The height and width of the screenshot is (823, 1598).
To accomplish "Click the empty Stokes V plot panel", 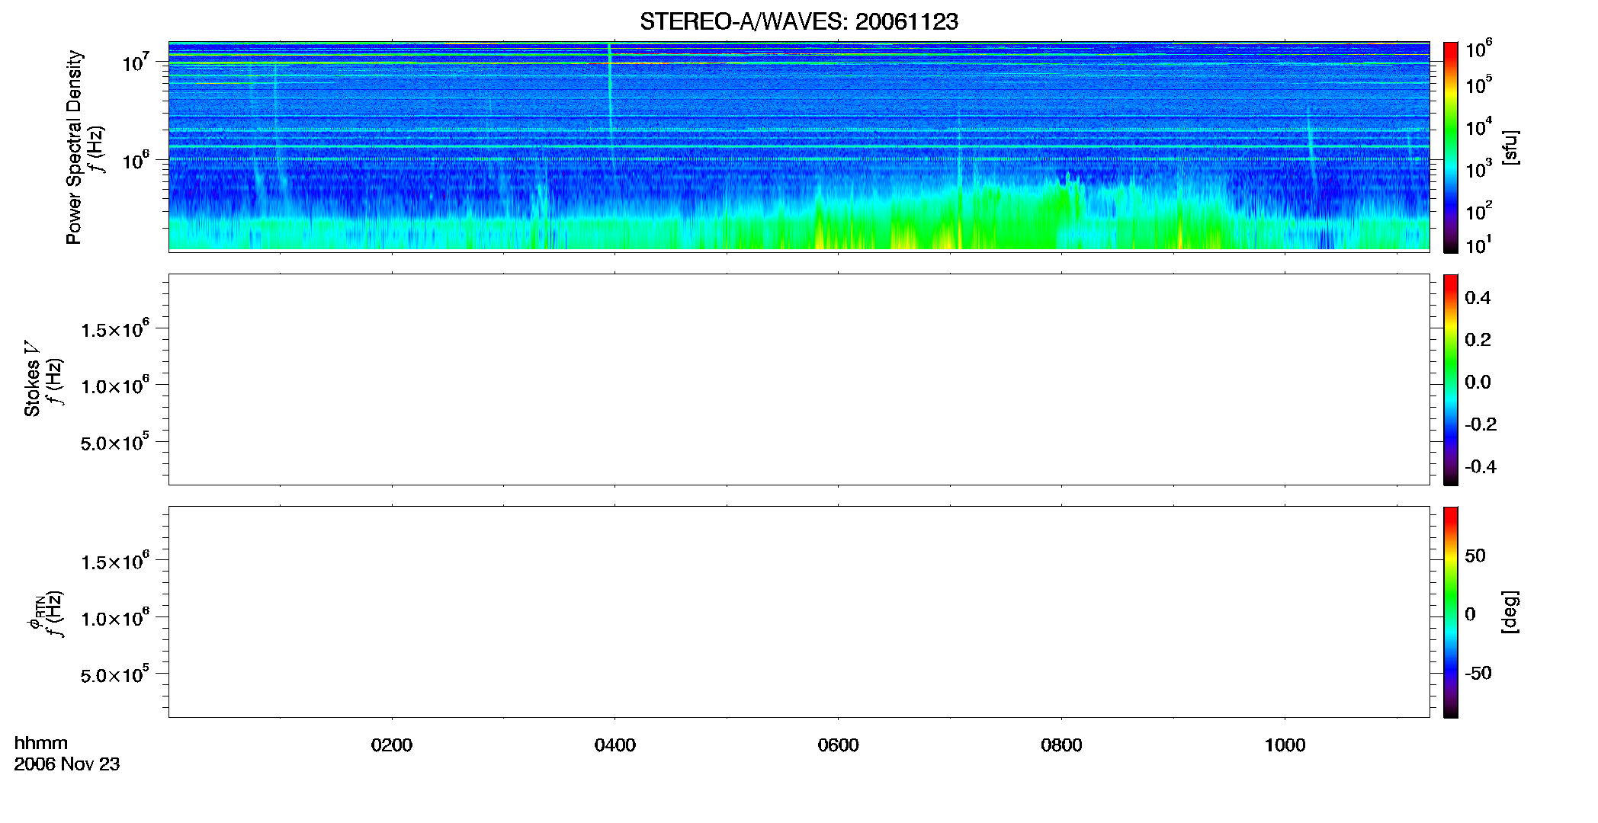I will click(x=799, y=379).
